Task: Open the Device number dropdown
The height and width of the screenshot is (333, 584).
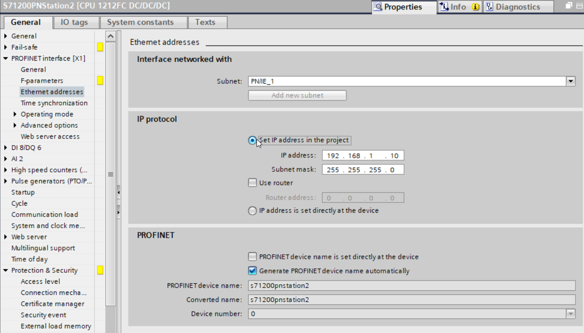Action: (x=571, y=313)
